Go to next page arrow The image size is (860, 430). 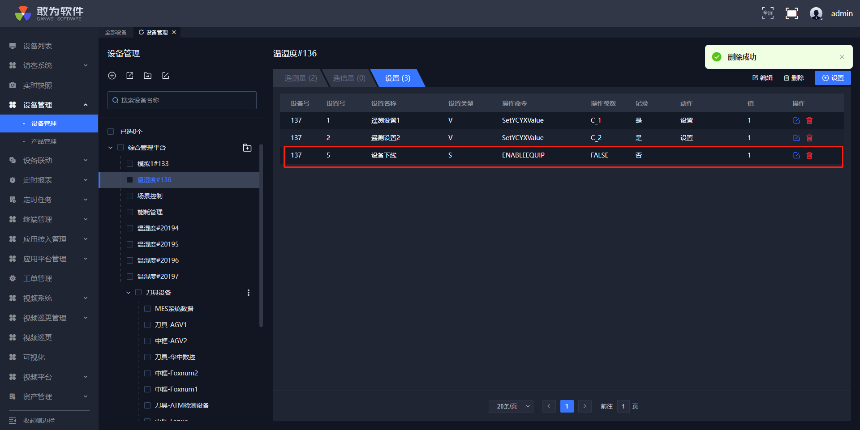(585, 406)
